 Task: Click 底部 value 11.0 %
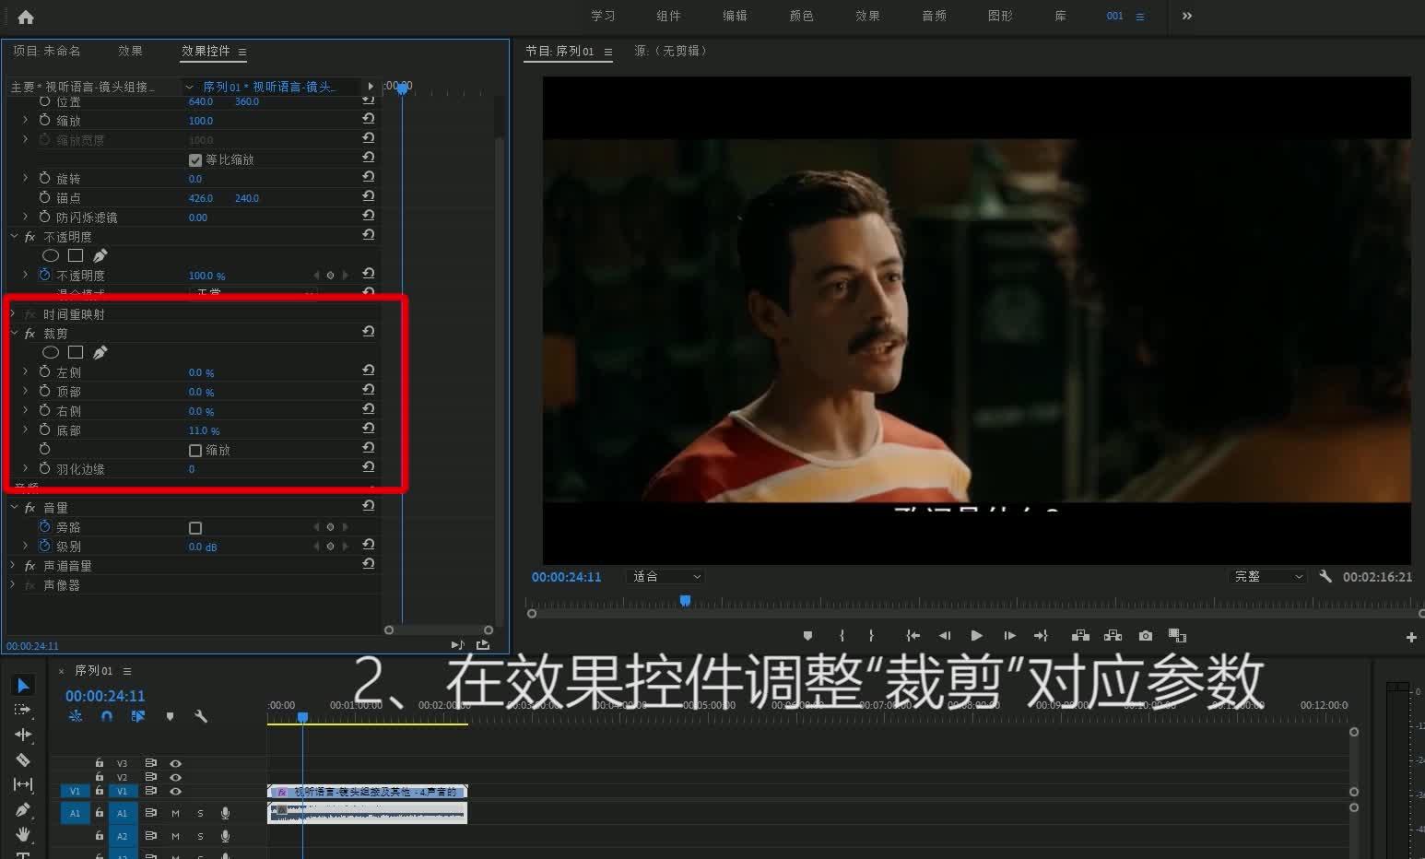coord(204,430)
